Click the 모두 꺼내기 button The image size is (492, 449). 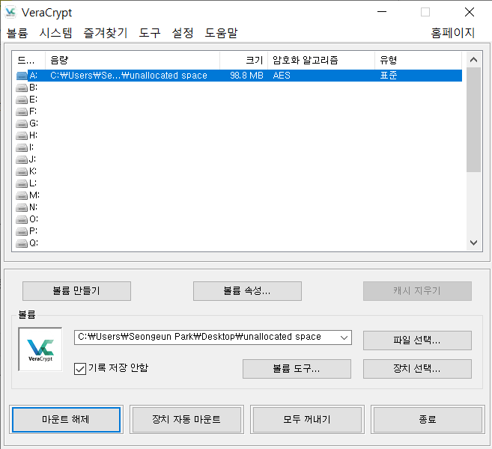pyautogui.click(x=307, y=420)
